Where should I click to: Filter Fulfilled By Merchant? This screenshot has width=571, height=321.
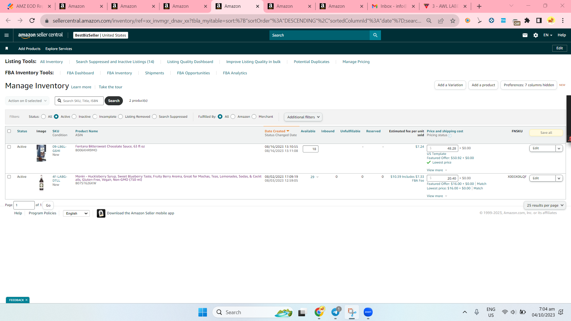pos(254,117)
